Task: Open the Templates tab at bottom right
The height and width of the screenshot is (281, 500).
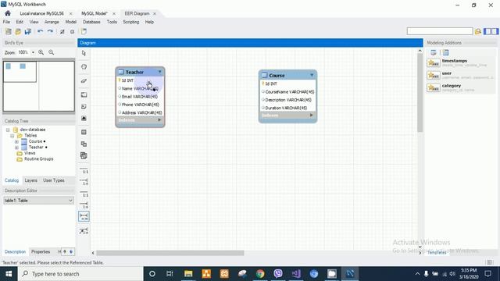Action: tap(437, 252)
